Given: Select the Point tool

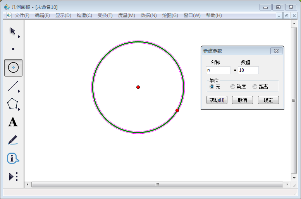Looking at the screenshot, I should coord(13,49).
